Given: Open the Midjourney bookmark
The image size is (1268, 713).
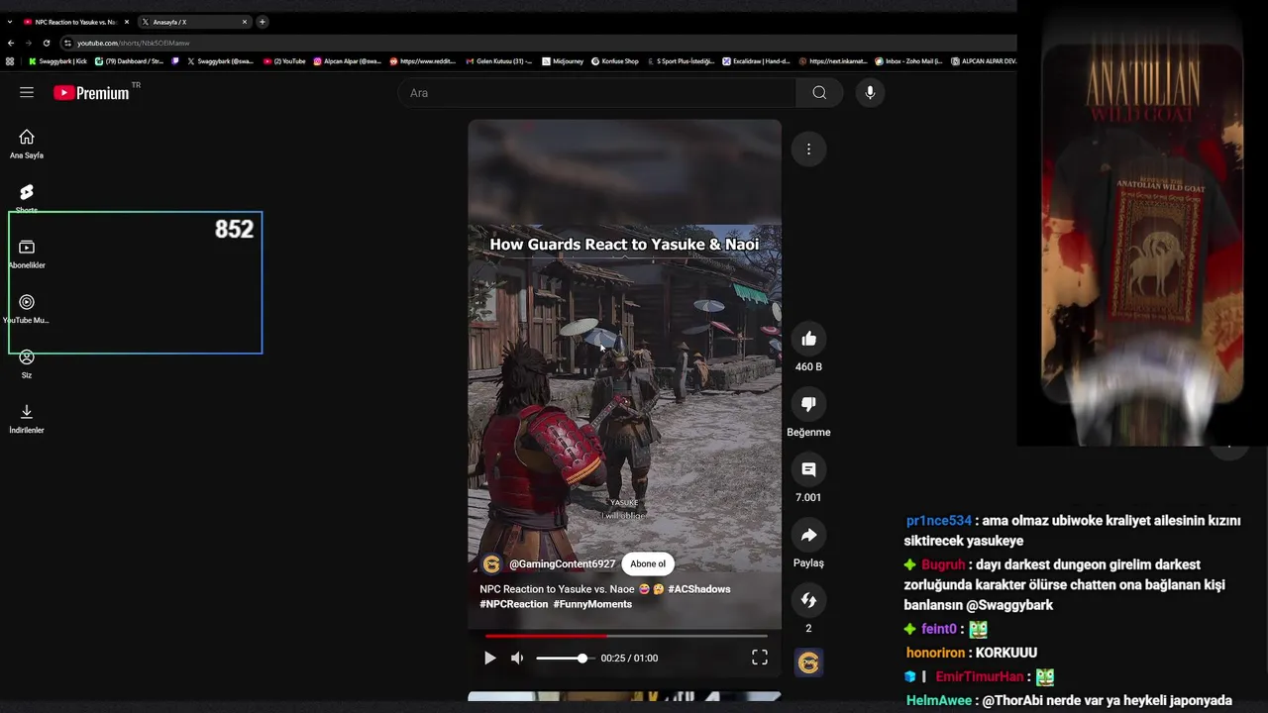Looking at the screenshot, I should click(x=563, y=61).
